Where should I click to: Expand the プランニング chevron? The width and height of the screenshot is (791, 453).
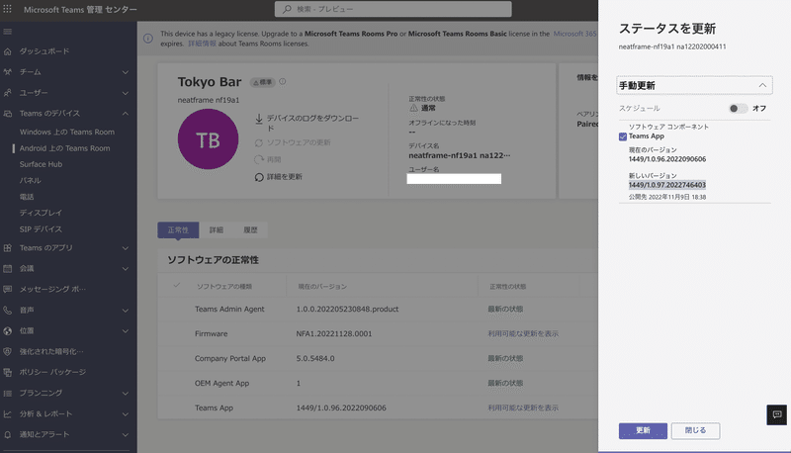(x=126, y=393)
